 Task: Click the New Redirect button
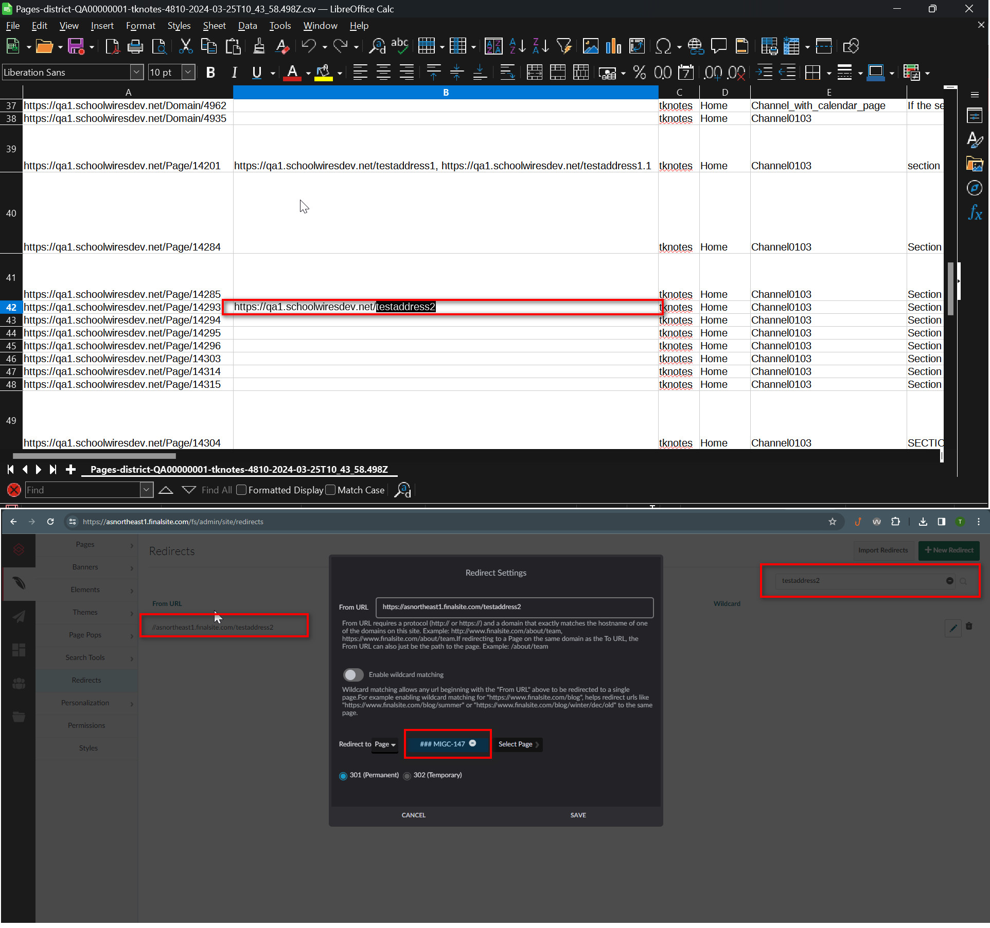pos(949,550)
